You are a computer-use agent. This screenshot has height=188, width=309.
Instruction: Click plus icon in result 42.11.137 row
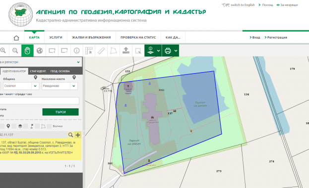[78, 135]
